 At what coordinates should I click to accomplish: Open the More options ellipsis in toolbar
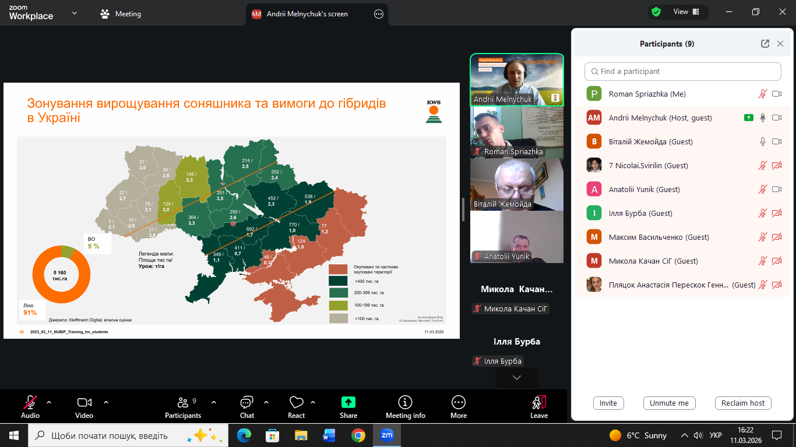click(x=459, y=402)
